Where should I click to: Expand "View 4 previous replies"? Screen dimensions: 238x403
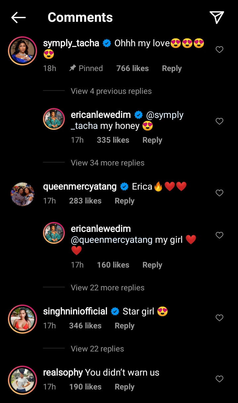point(111,91)
